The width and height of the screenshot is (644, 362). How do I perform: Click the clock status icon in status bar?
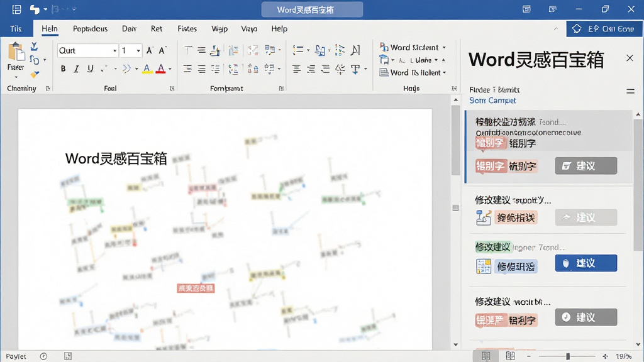tap(43, 356)
